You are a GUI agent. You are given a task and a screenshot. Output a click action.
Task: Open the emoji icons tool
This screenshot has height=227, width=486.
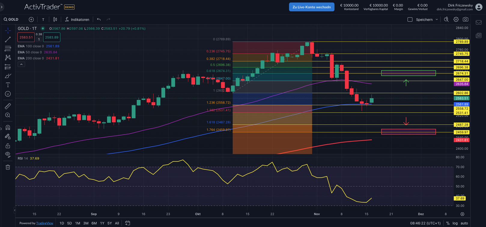[8, 94]
